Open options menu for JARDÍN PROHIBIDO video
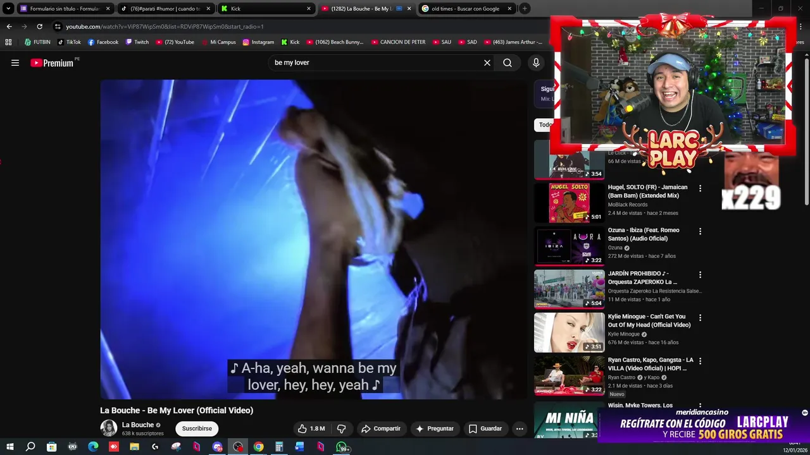 (x=700, y=275)
